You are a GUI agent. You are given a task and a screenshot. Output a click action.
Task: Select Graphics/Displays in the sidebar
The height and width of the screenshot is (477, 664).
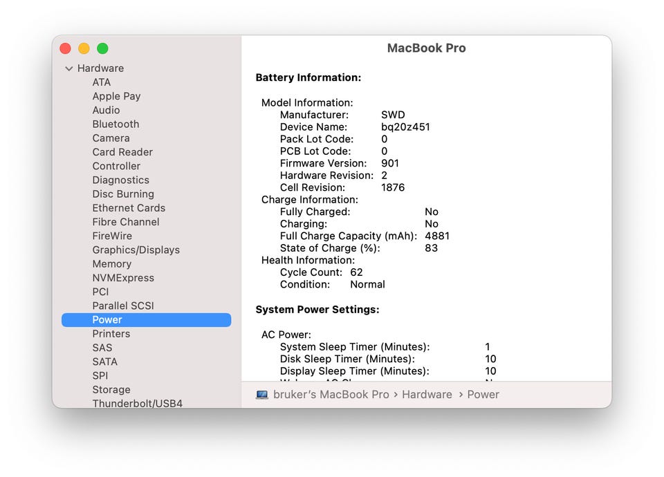(136, 250)
